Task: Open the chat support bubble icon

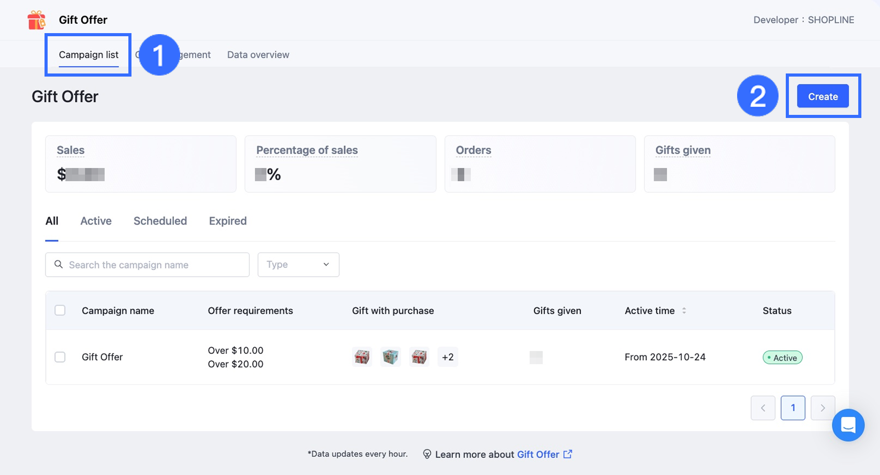Action: pyautogui.click(x=848, y=425)
